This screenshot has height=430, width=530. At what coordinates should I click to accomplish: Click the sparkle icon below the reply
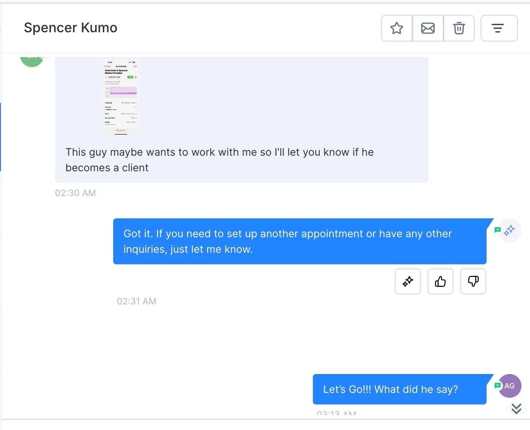click(x=408, y=282)
